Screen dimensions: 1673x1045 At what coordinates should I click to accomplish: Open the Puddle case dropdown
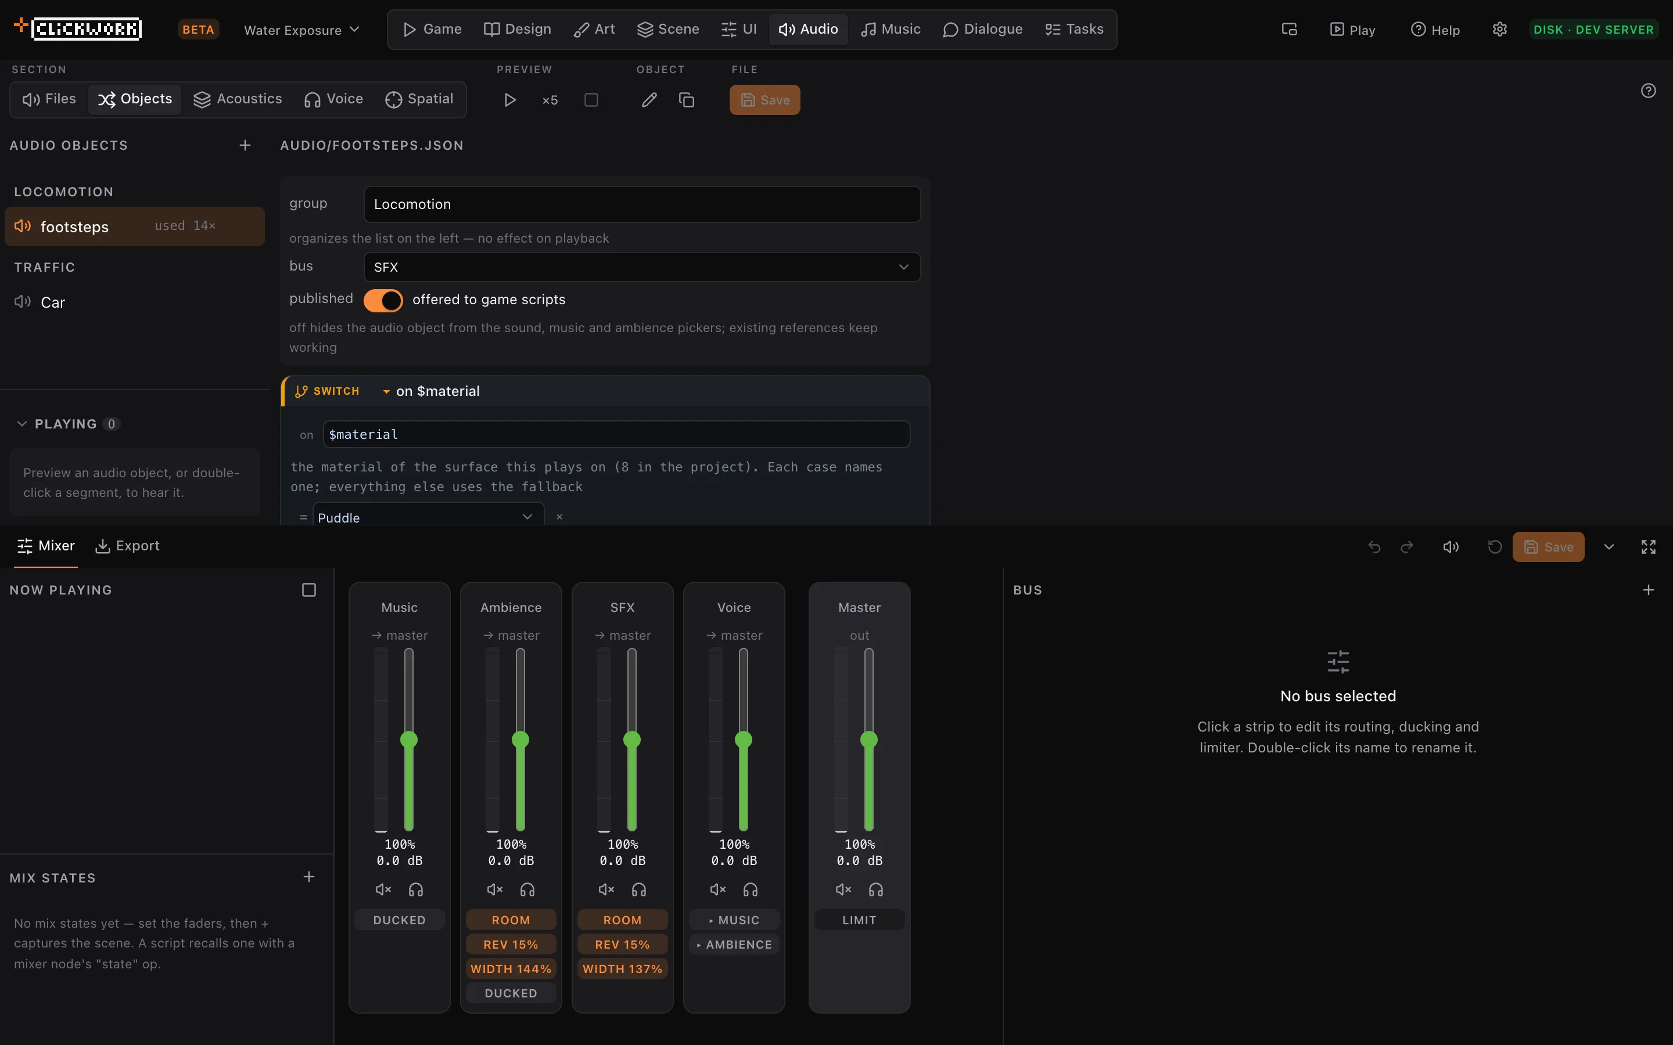(x=428, y=517)
